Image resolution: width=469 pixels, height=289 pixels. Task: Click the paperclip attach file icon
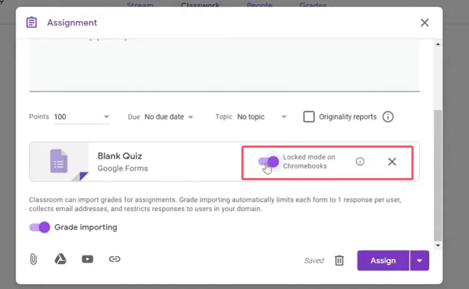[x=33, y=259]
